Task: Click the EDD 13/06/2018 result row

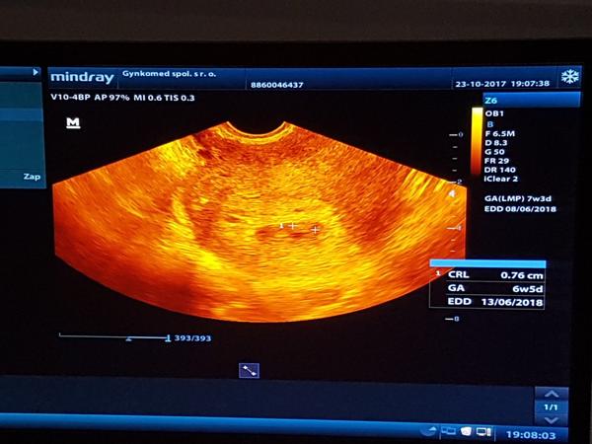Action: [486, 301]
